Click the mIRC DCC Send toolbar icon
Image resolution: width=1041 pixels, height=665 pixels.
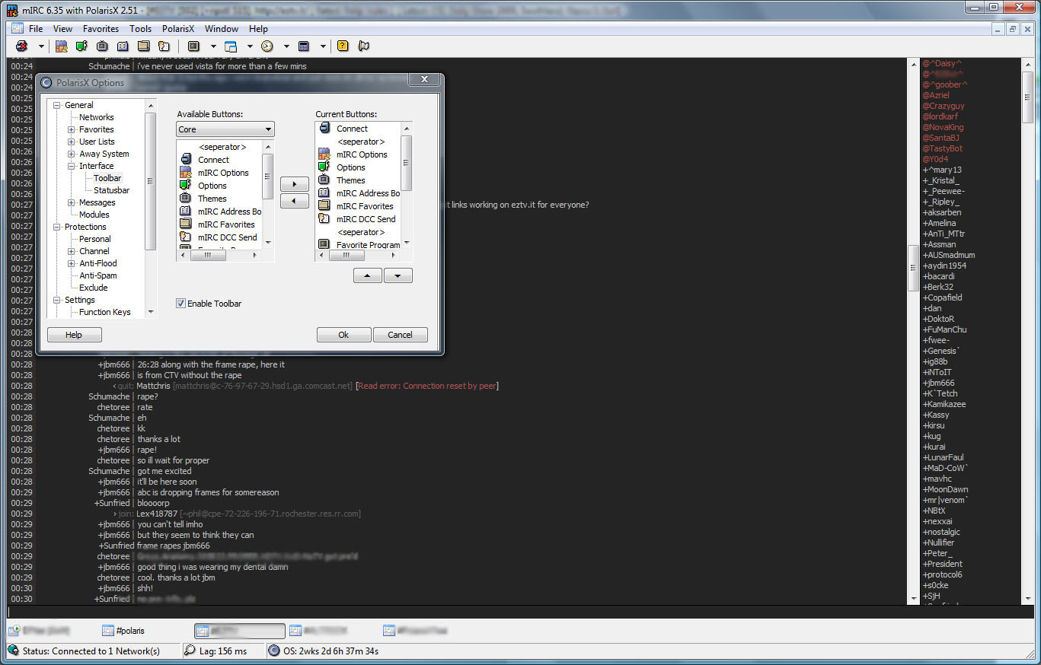tap(164, 46)
